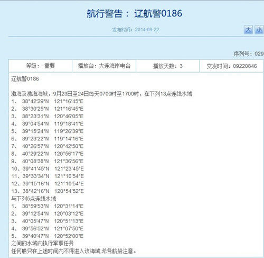This screenshot has height=258, width=264.
Task: Click coordinate 39°12'54"N 120°03'12"E
Action: pyautogui.click(x=53, y=213)
